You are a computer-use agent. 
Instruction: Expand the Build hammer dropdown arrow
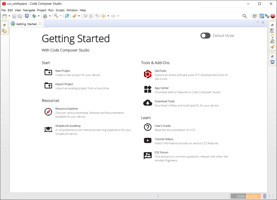coord(61,16)
